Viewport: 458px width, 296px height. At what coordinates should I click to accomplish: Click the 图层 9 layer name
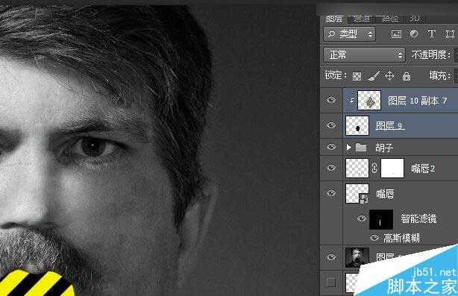tap(390, 125)
